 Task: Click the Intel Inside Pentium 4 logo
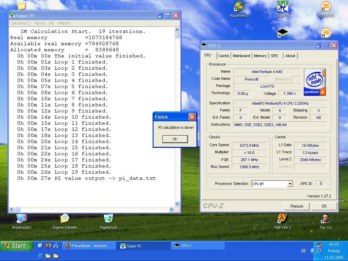pos(315,82)
